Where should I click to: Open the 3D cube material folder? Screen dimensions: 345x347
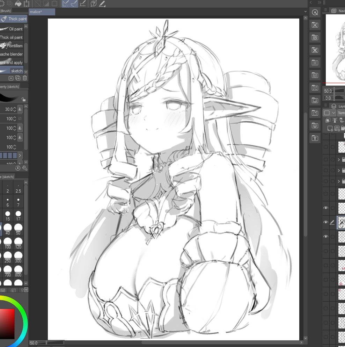point(315,126)
